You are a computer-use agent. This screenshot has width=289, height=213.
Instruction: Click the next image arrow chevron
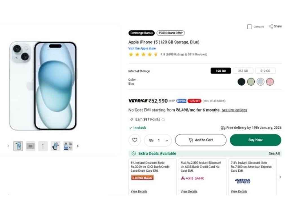[x=78, y=146]
